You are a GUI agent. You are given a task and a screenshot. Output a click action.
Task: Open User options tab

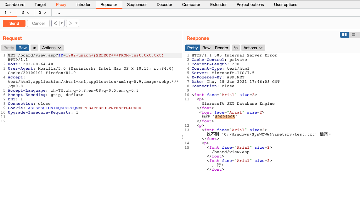(x=285, y=5)
